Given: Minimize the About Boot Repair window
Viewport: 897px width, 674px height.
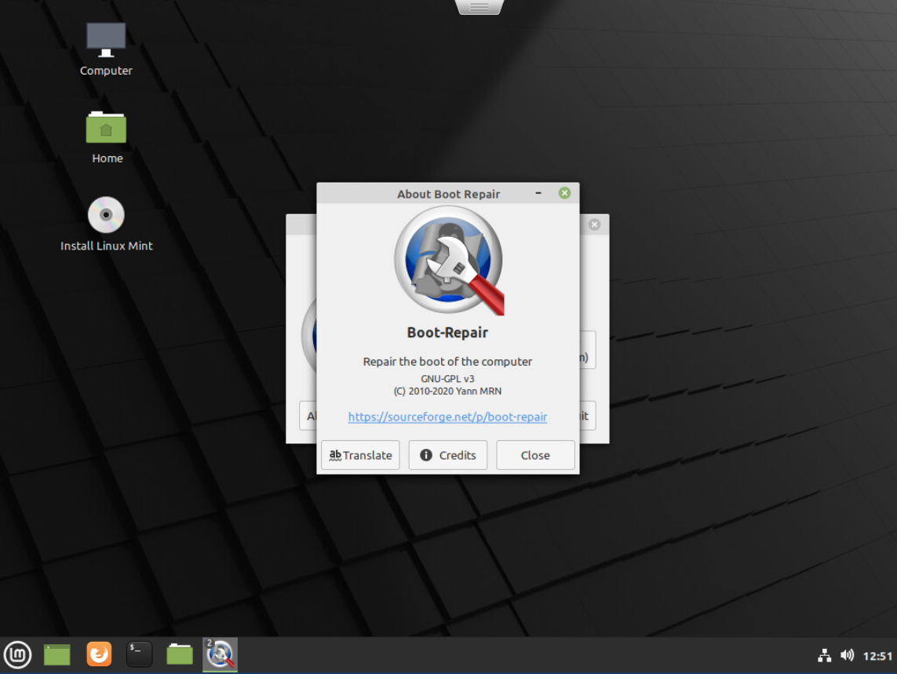Looking at the screenshot, I should (x=538, y=193).
